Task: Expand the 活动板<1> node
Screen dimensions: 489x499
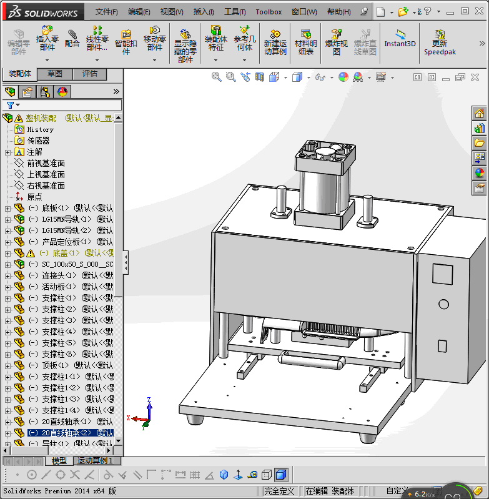Action: pyautogui.click(x=7, y=287)
